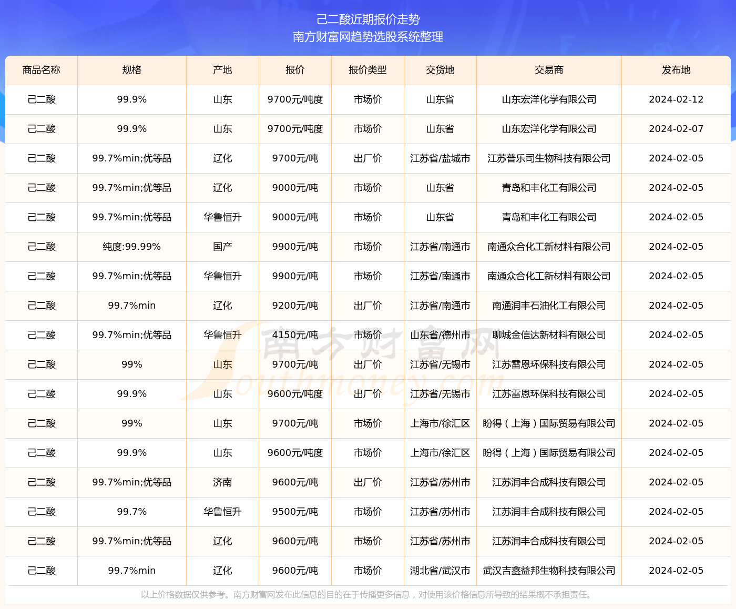This screenshot has width=736, height=609.
Task: Click the date 2024-02-07
Action: tap(676, 129)
